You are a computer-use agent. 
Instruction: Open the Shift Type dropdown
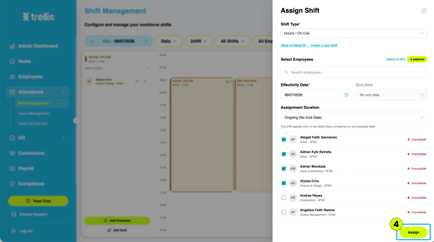[354, 33]
